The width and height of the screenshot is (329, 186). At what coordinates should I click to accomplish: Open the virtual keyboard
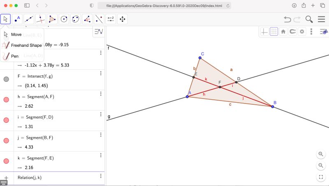point(4,183)
